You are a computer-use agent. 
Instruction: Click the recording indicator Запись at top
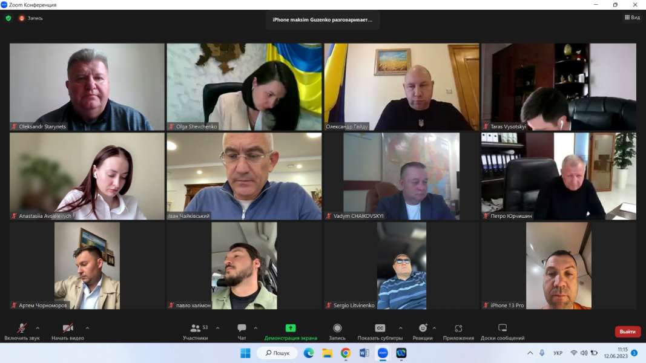point(31,18)
